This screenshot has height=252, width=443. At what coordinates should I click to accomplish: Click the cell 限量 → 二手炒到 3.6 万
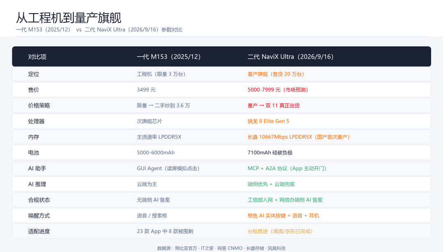[x=163, y=105]
